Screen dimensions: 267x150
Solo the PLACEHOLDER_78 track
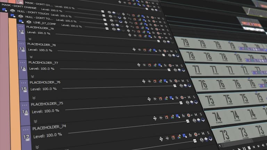pyautogui.click(x=176, y=51)
